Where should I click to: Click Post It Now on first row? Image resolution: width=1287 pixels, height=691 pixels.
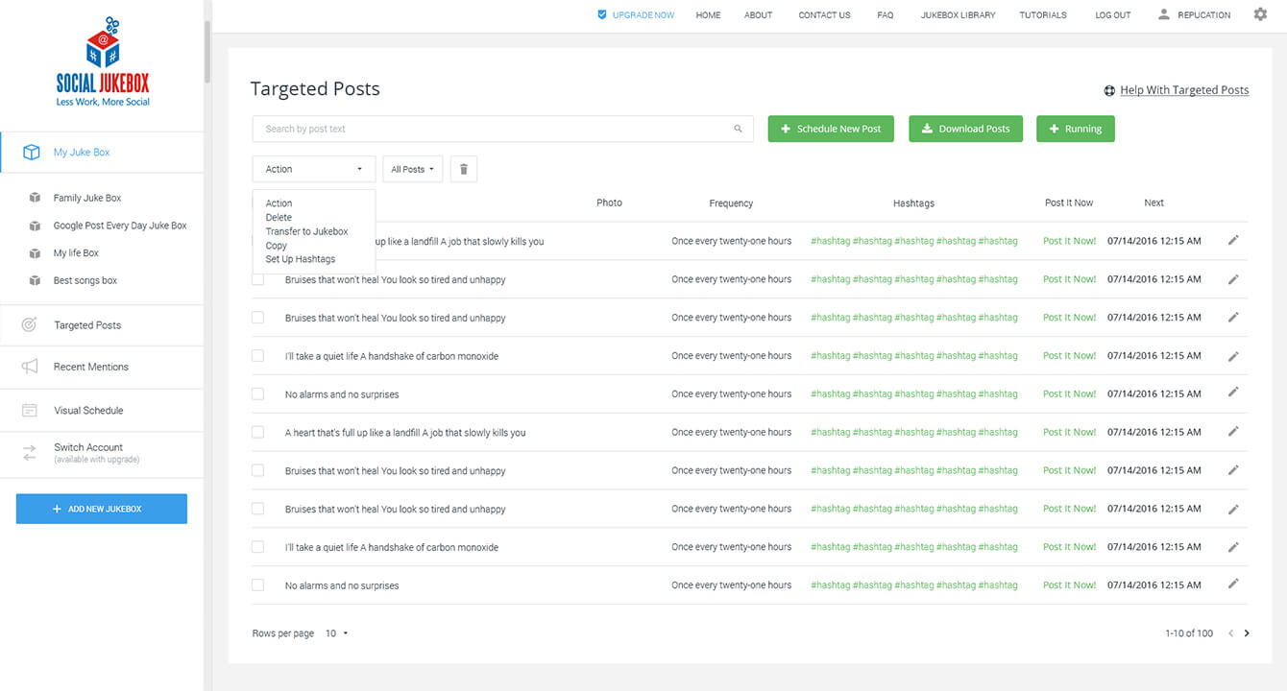coord(1069,241)
